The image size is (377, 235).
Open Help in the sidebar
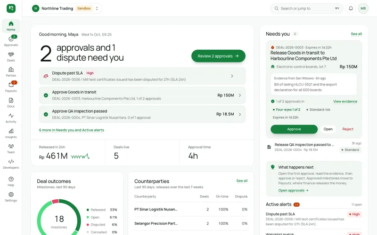11,181
